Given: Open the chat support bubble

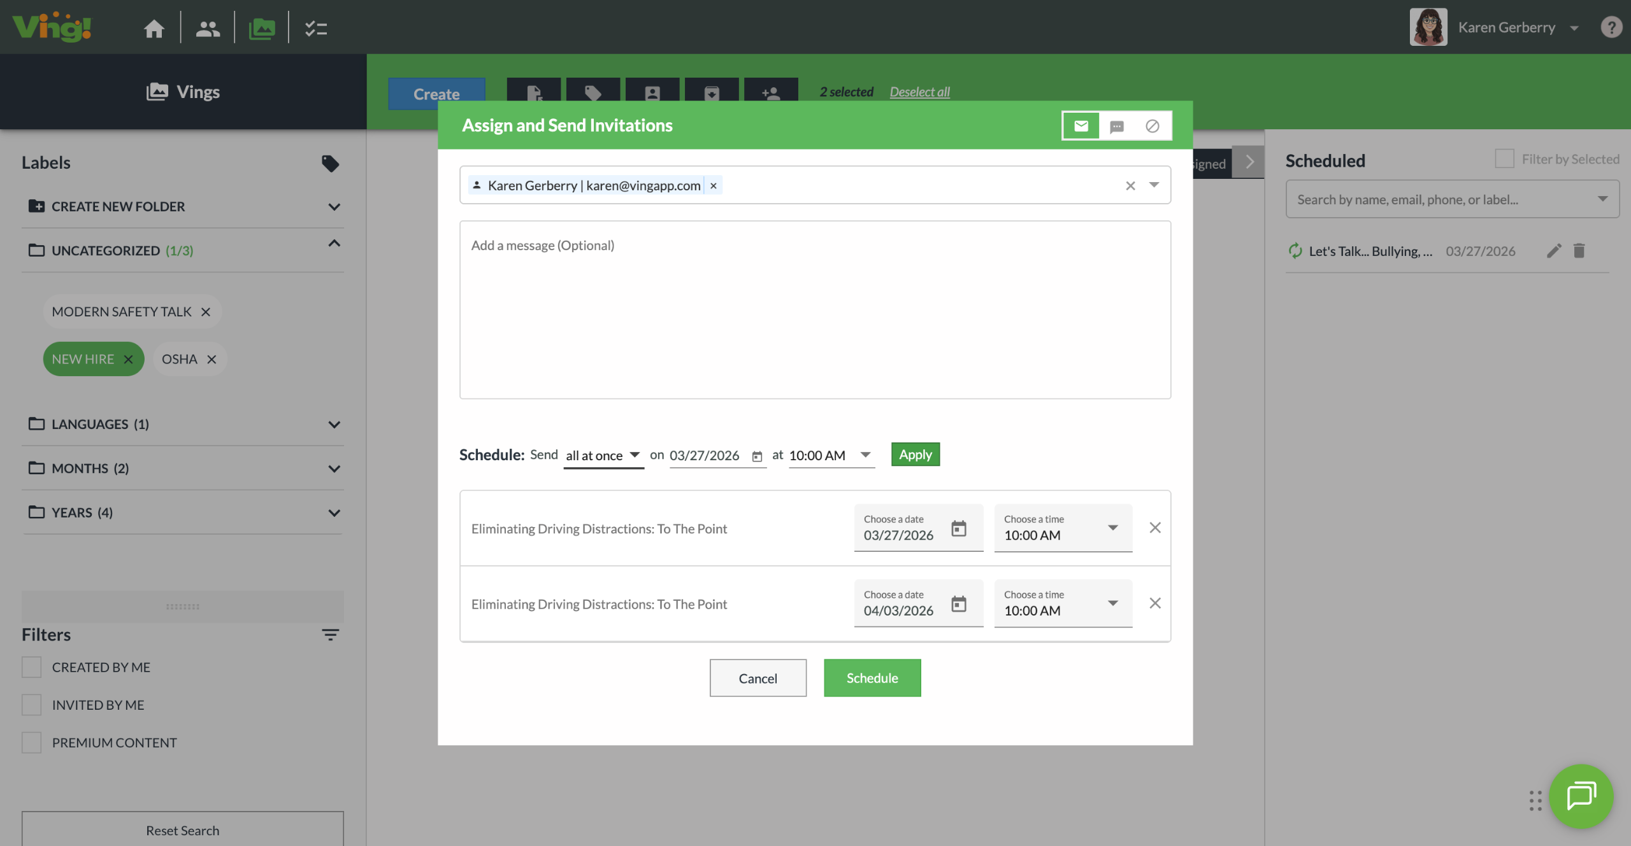Looking at the screenshot, I should coord(1581,796).
